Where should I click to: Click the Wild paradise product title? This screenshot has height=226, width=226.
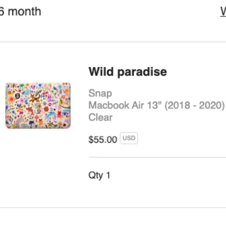[128, 72]
